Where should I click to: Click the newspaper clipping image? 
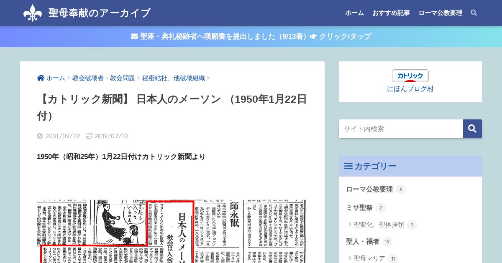(x=172, y=231)
